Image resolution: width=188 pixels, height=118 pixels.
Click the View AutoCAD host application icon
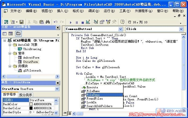coord(6,22)
